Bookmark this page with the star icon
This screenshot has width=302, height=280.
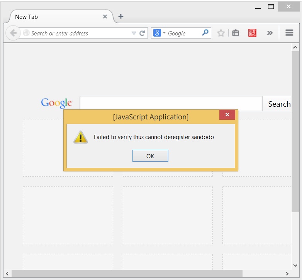221,33
